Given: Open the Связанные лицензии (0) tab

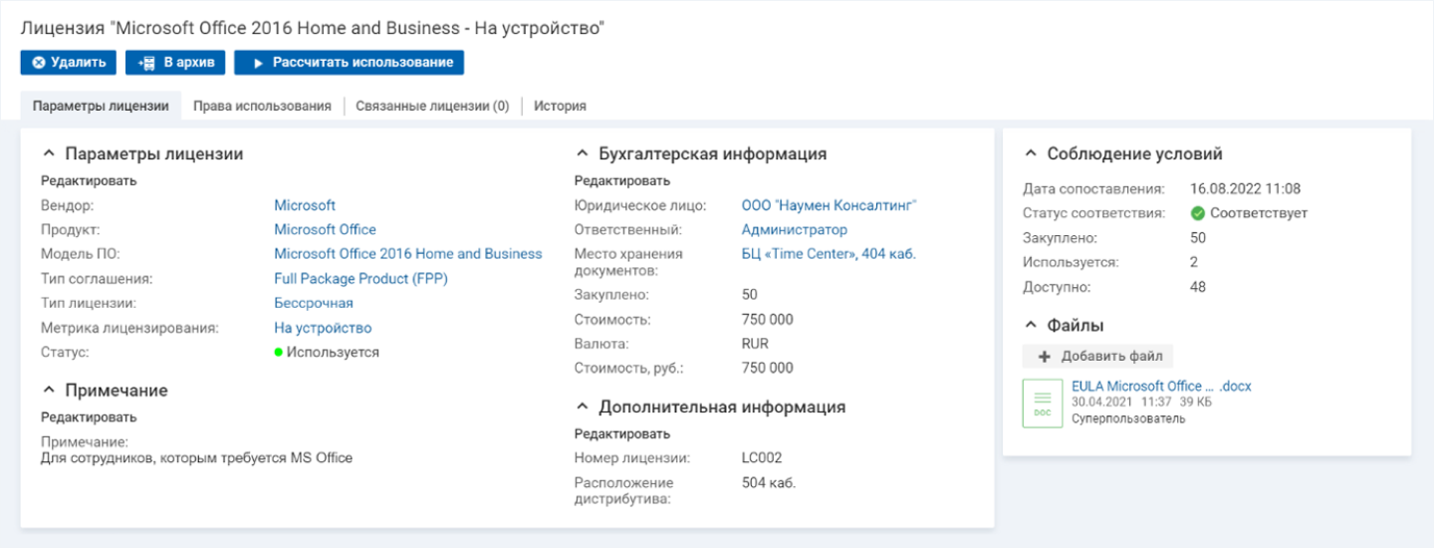Looking at the screenshot, I should point(432,106).
